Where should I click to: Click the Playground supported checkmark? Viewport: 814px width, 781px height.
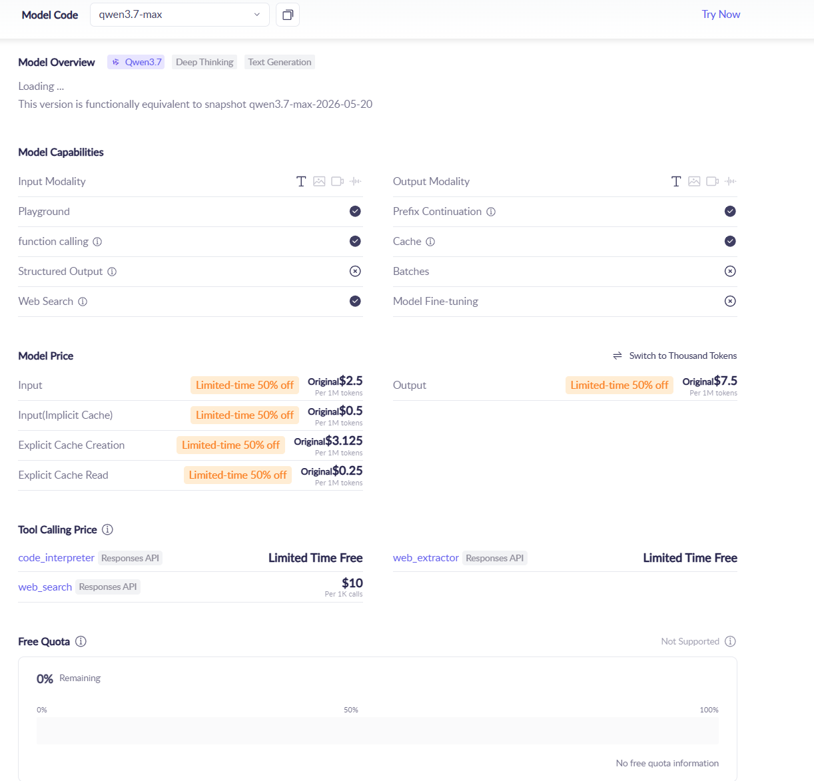click(355, 211)
